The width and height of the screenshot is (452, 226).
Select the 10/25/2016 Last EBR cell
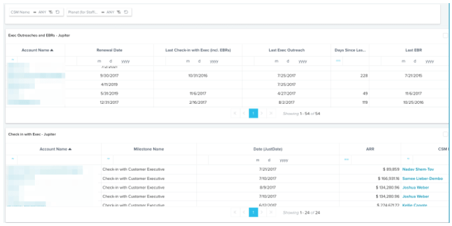pyautogui.click(x=413, y=102)
